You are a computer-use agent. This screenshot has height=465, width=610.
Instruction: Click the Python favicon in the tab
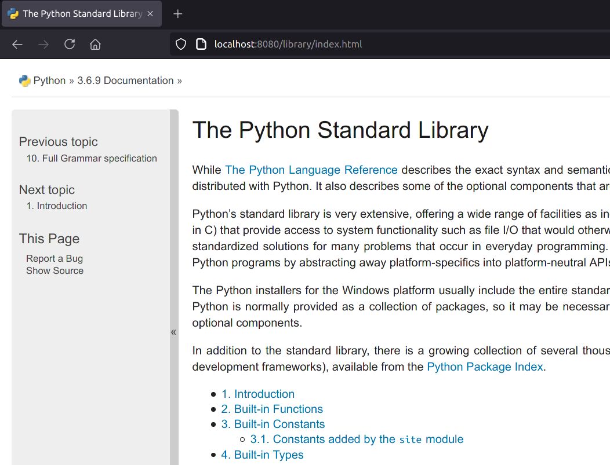[13, 13]
